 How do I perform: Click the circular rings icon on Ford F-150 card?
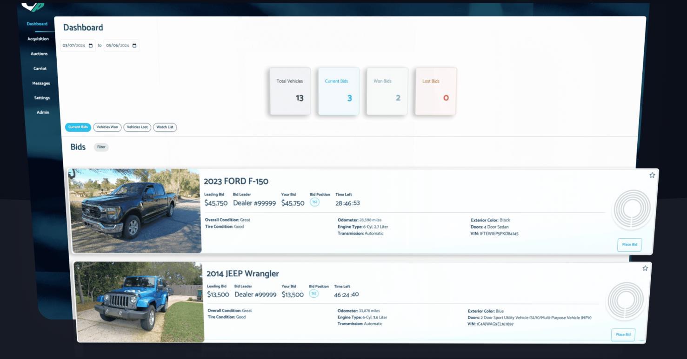click(632, 209)
